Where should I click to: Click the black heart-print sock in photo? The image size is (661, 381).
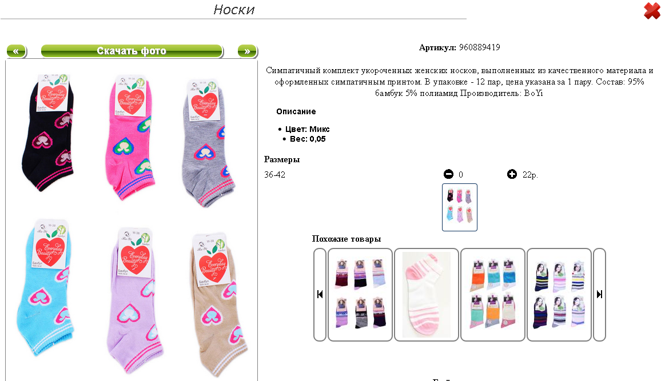[47, 133]
